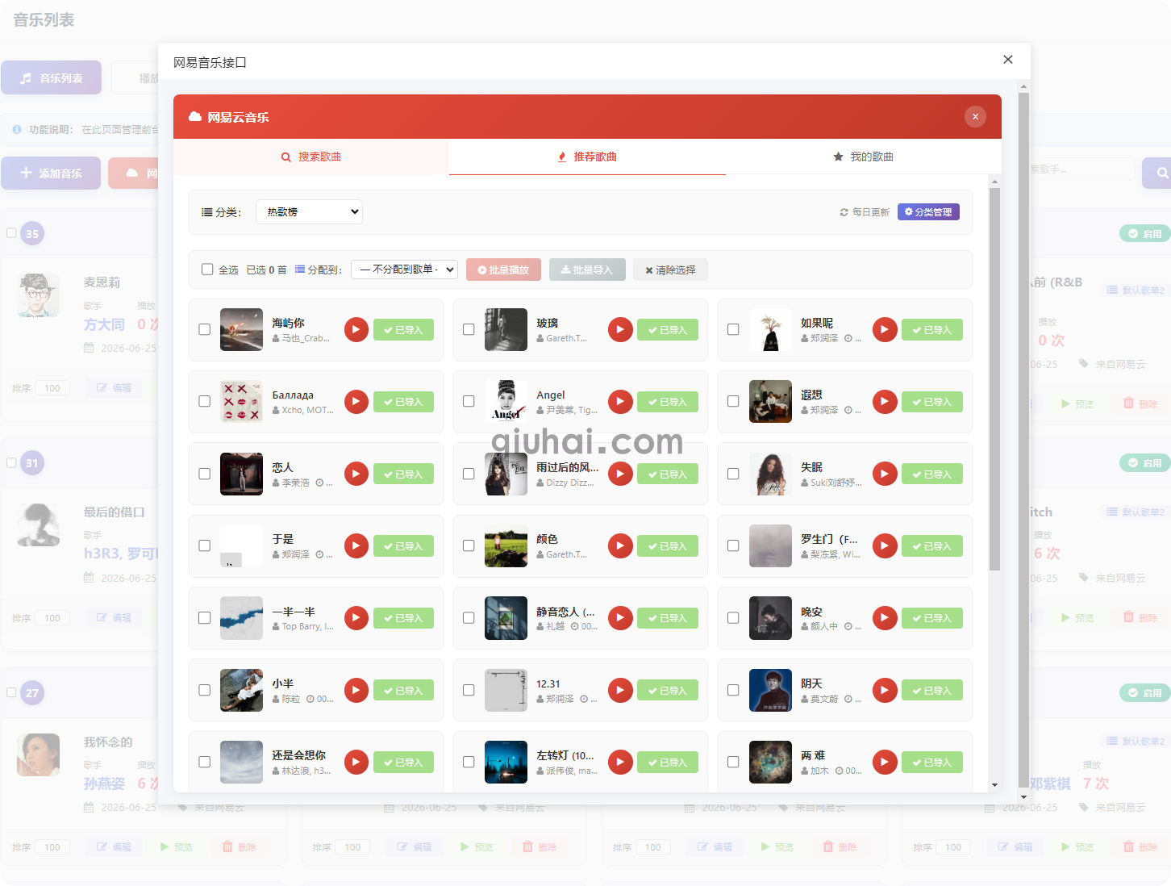Select checkbox for 海屿你
1171x886 pixels.
205,329
